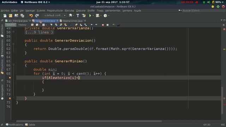Open the Proyectos side panel
This screenshot has width=226, height=127.
[x=2, y=67]
